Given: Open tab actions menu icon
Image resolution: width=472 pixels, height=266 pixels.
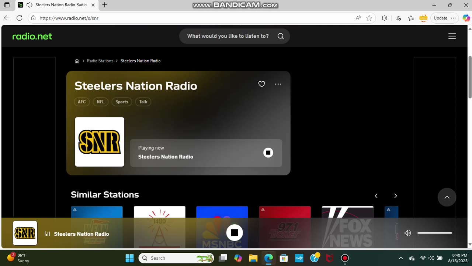Looking at the screenshot, I should [x=7, y=5].
